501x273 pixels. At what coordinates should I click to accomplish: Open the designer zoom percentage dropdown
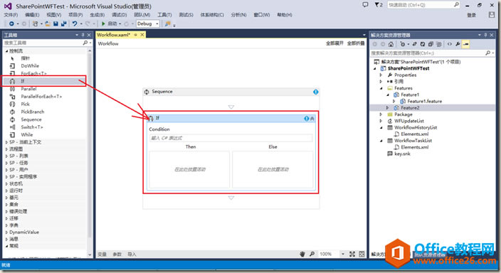(343, 254)
